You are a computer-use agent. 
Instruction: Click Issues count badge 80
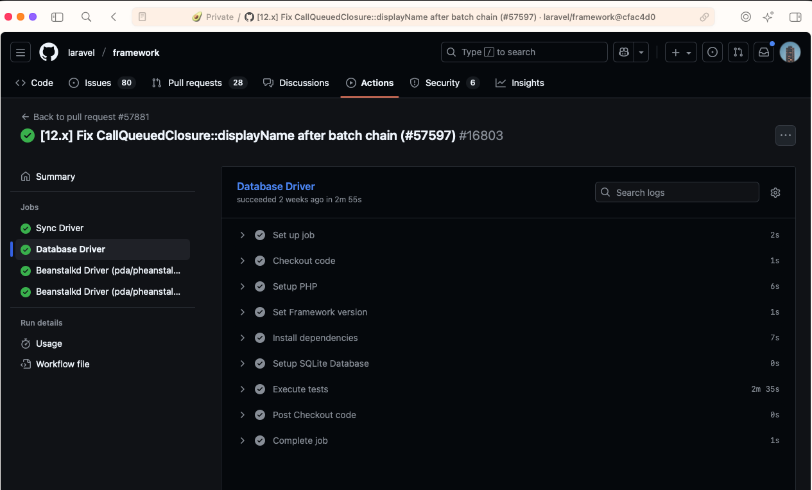(x=126, y=83)
